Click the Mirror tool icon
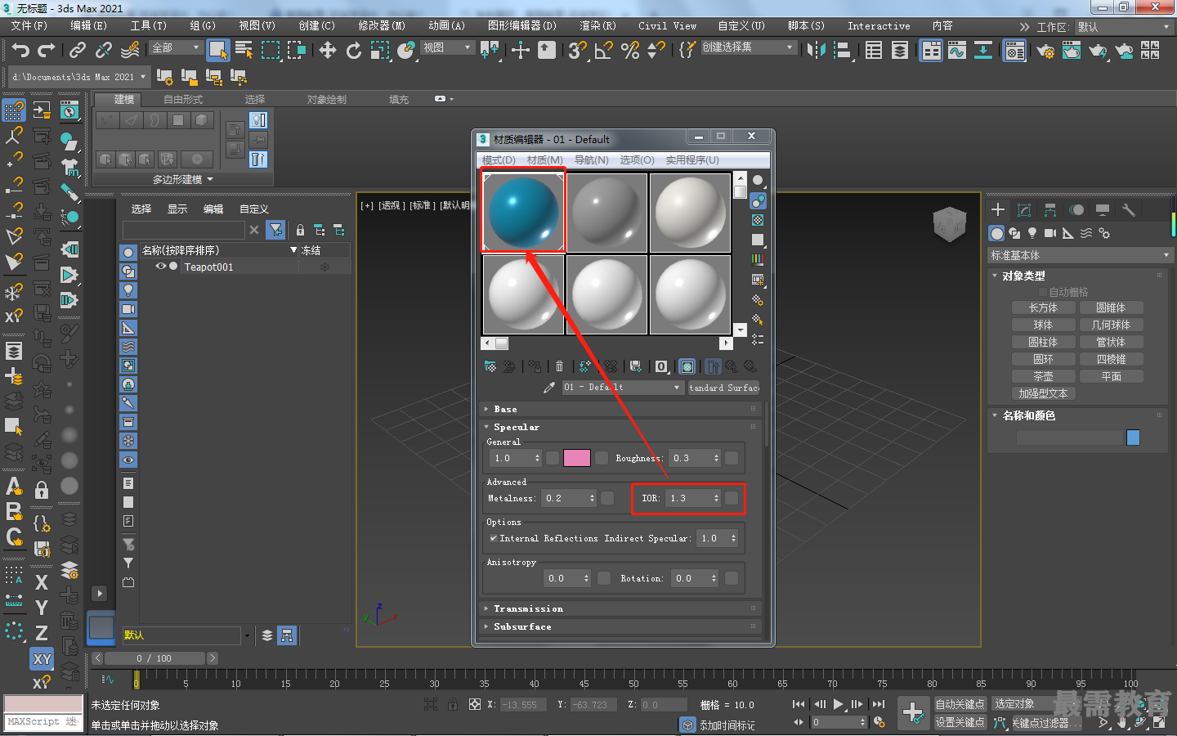The image size is (1177, 736). tap(816, 51)
